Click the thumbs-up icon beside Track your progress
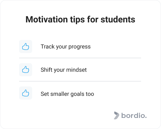Screen dimensions: 161x129 (x=26, y=46)
